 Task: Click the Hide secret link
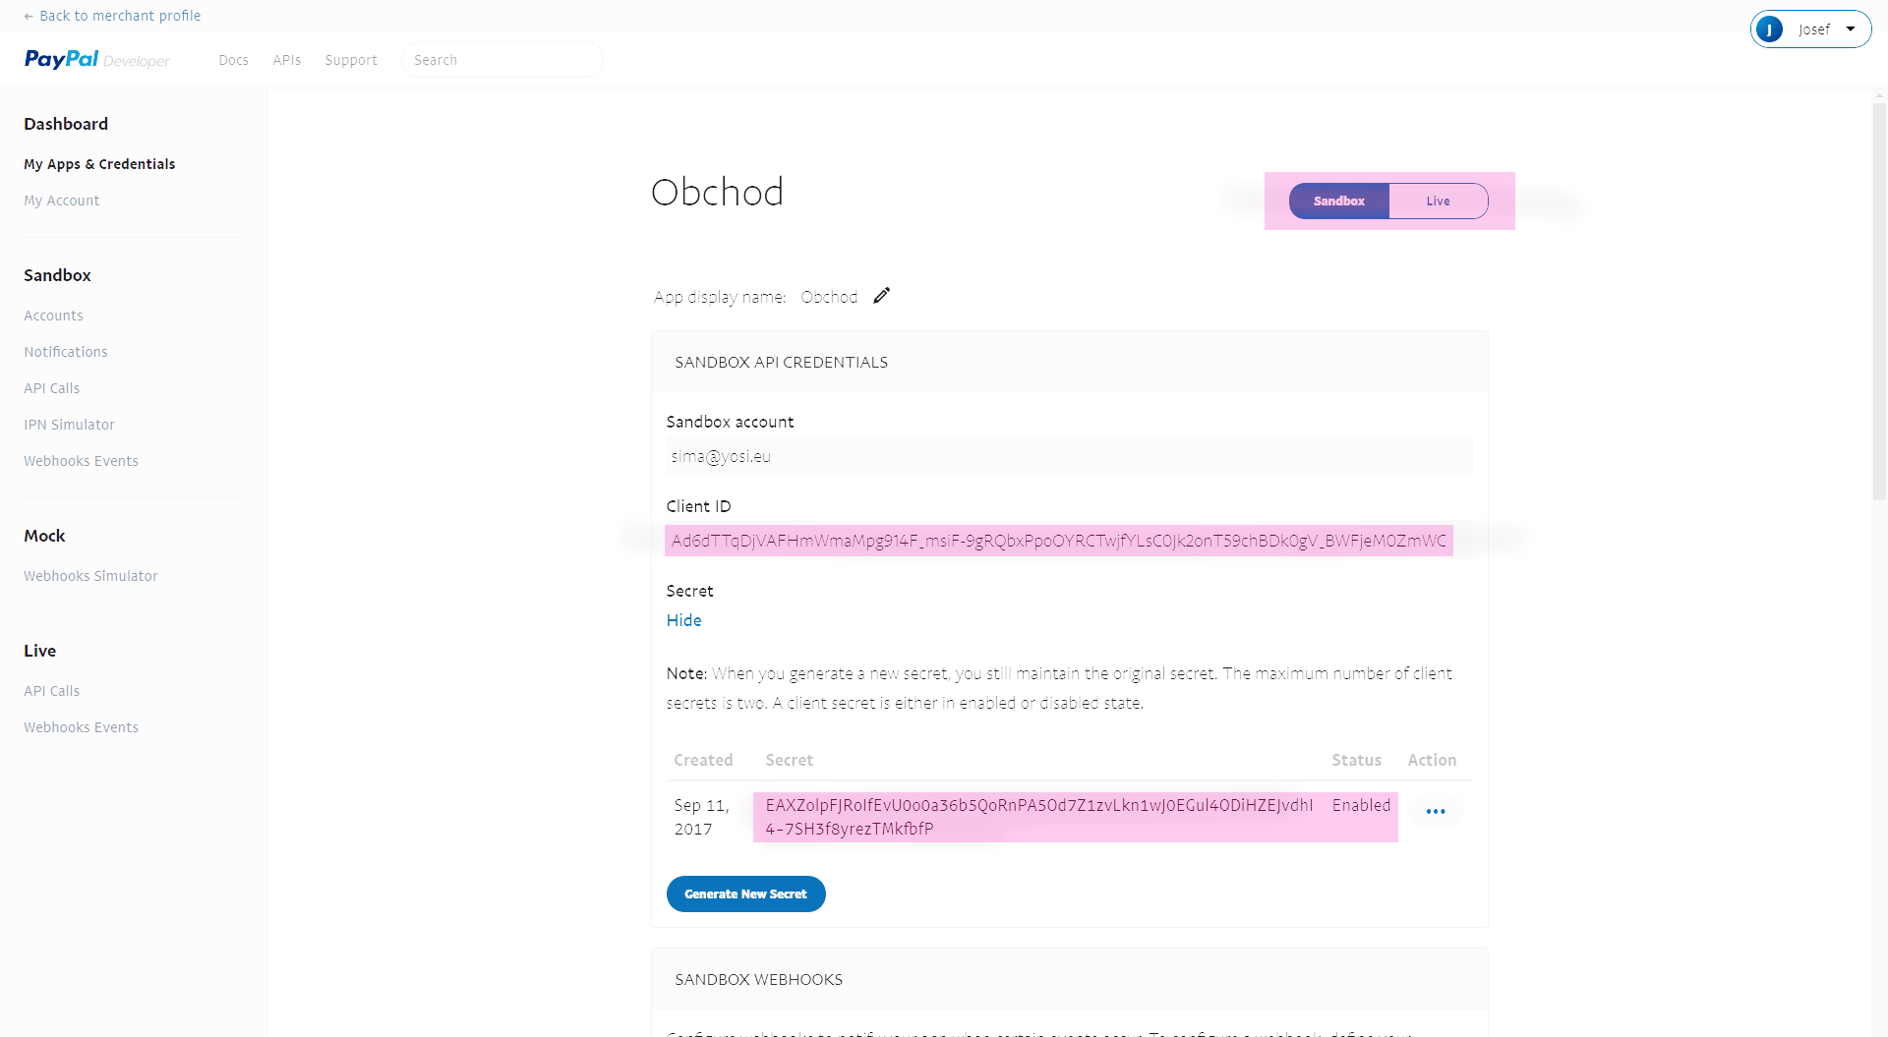(x=684, y=620)
